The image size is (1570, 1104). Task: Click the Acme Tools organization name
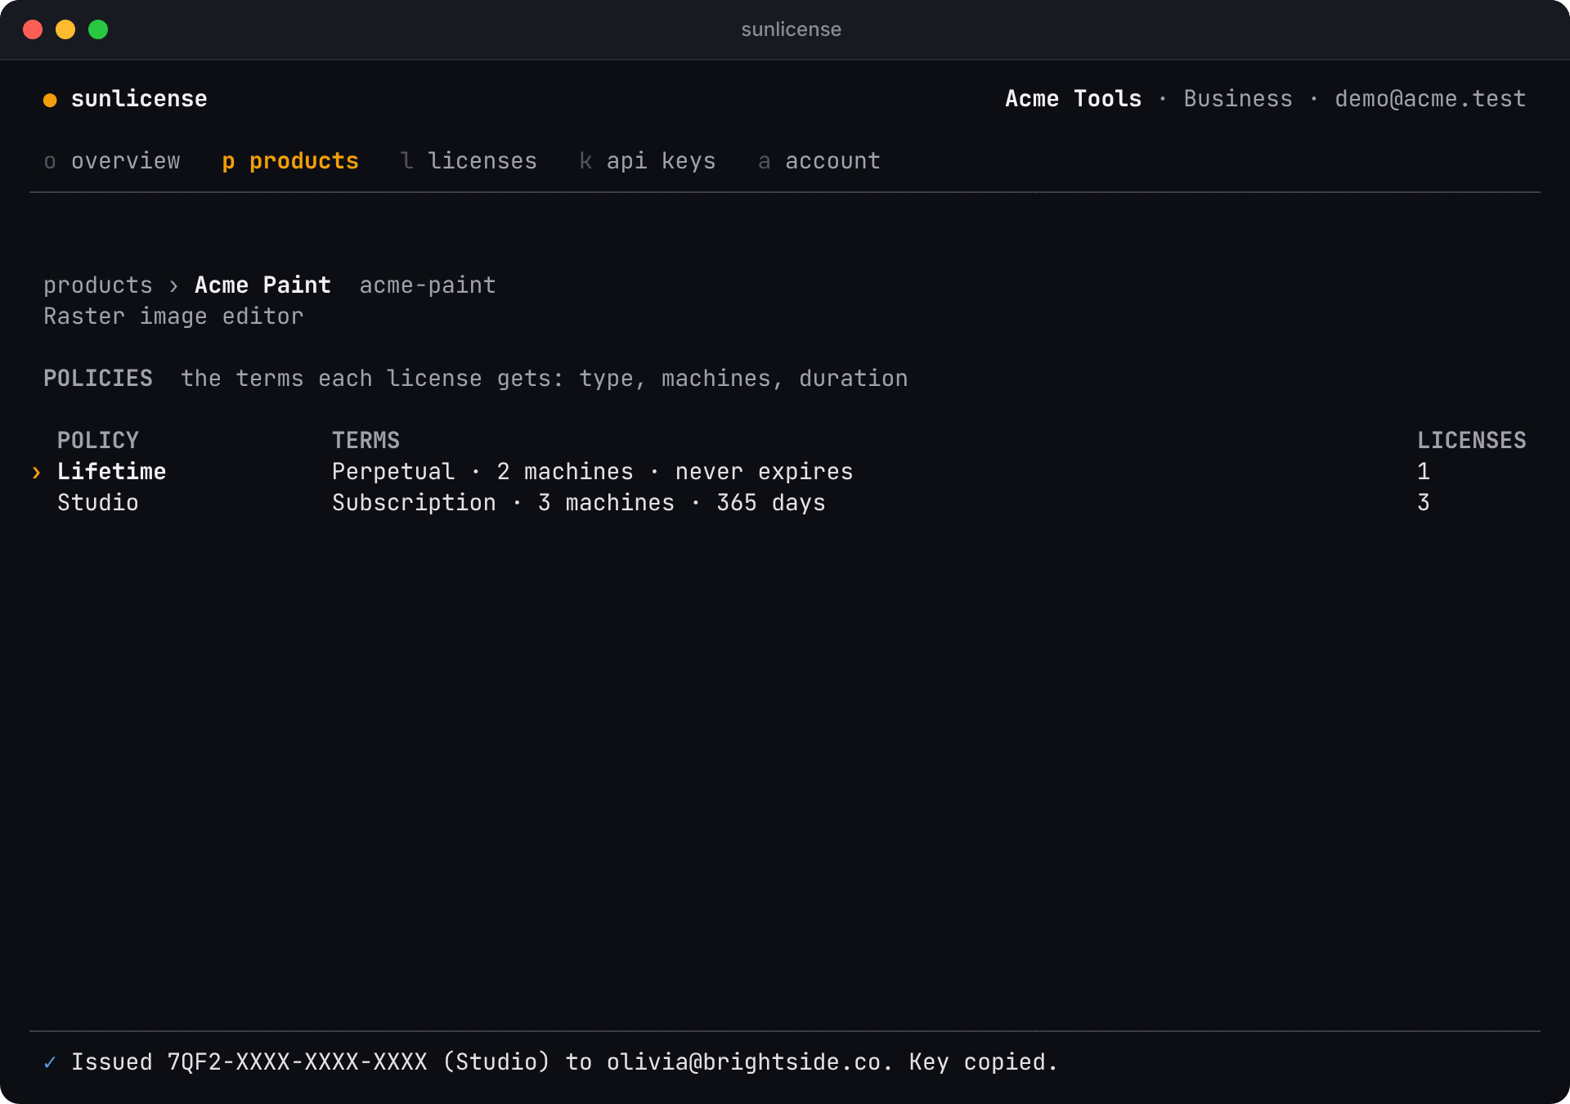(x=1073, y=99)
